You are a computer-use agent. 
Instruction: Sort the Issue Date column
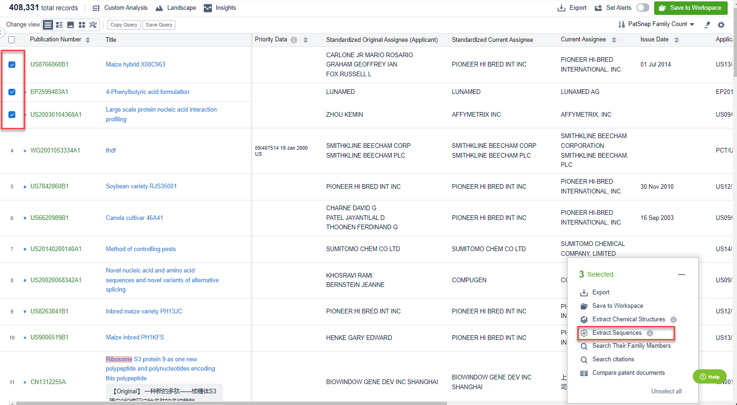tap(676, 40)
